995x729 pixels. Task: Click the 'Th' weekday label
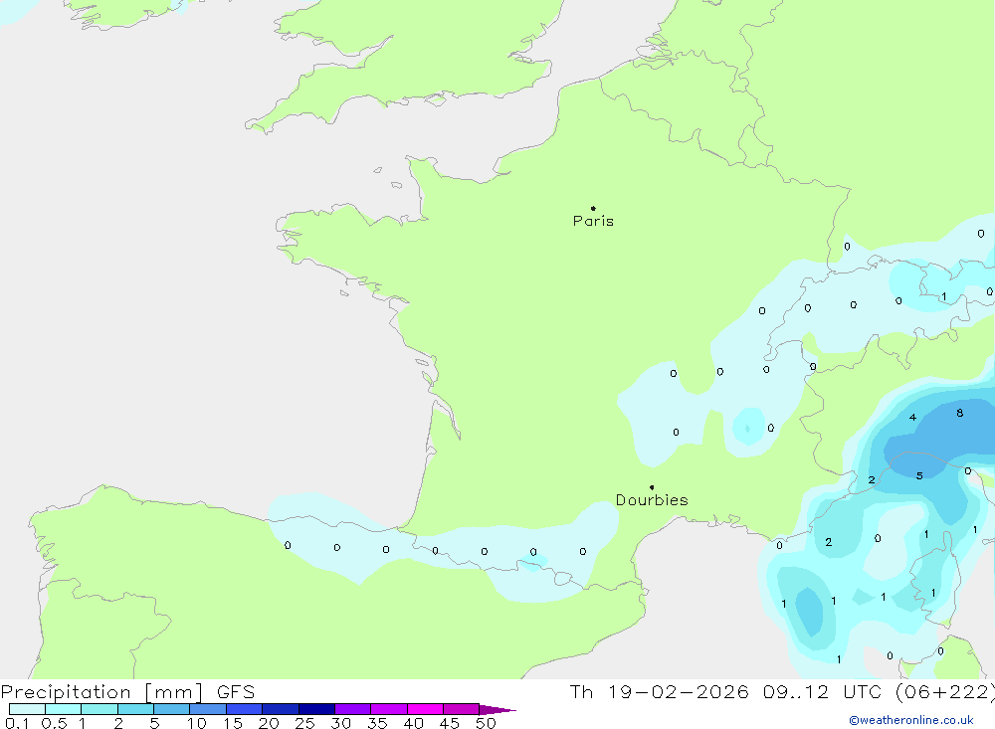pos(581,691)
